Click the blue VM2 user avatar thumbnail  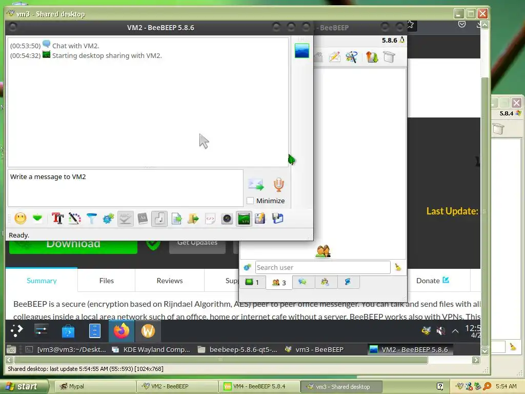[x=301, y=51]
